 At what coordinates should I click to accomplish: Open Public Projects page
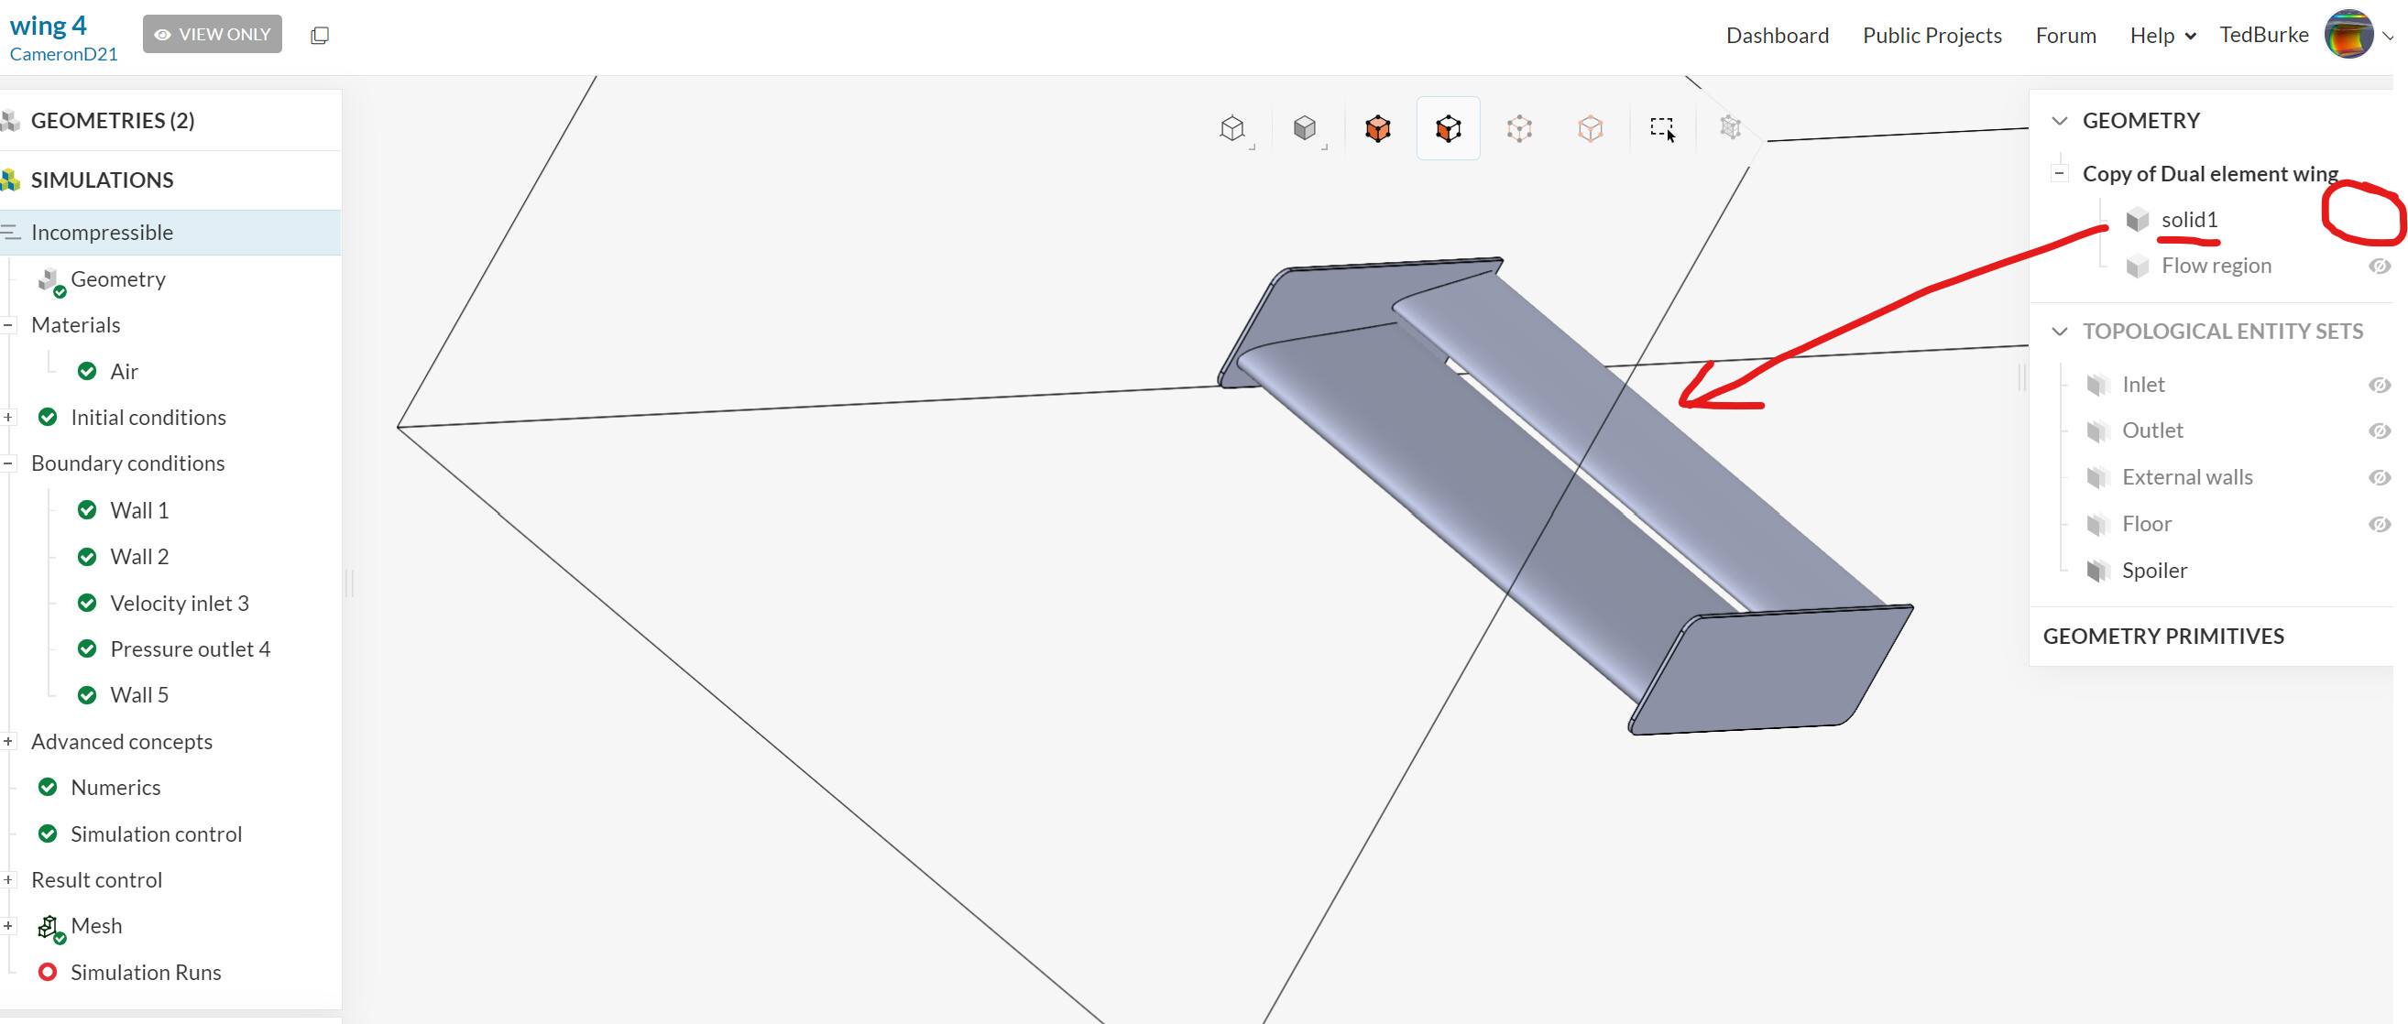1932,36
